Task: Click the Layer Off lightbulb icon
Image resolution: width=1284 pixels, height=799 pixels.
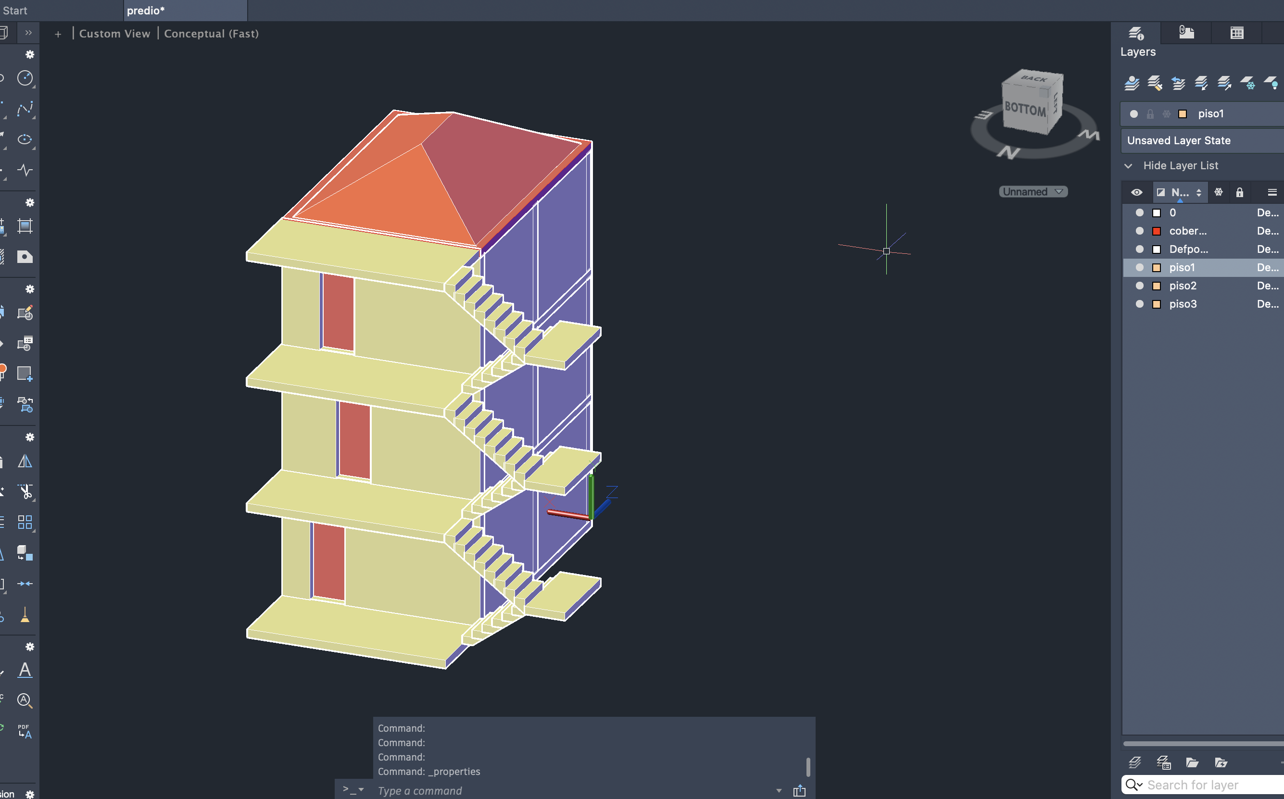Action: (1271, 83)
